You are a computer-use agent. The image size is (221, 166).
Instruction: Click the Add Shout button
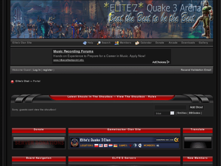coord(196,107)
